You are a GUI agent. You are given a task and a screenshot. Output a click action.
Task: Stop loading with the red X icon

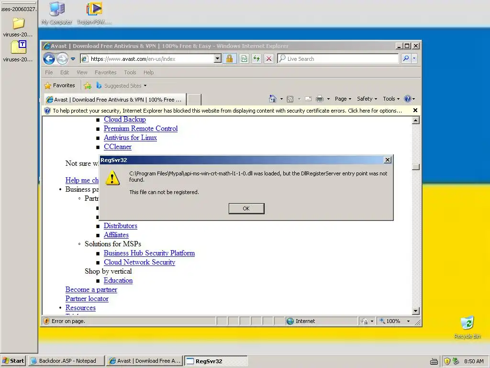(269, 58)
